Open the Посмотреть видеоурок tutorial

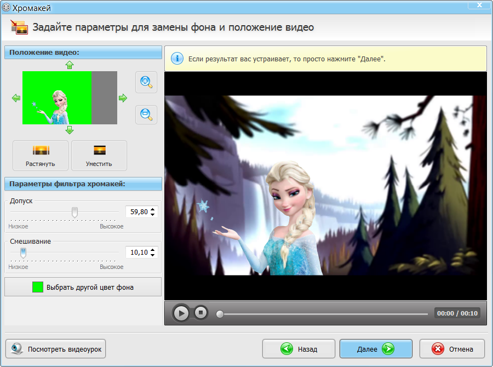[x=56, y=349]
